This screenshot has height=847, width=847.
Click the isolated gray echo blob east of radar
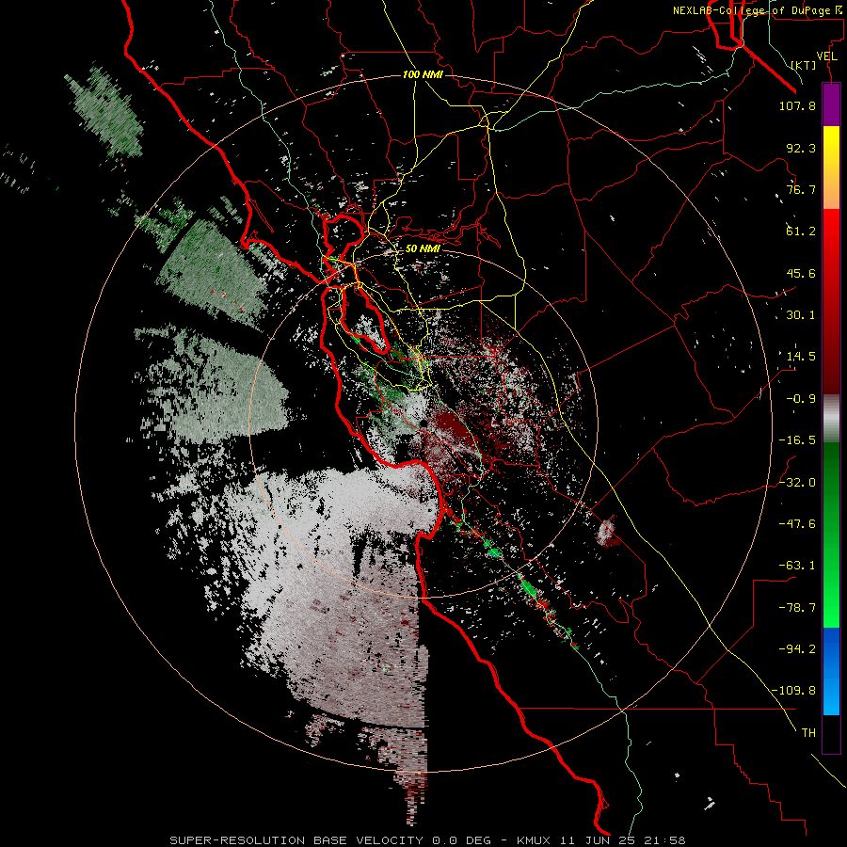(x=607, y=531)
